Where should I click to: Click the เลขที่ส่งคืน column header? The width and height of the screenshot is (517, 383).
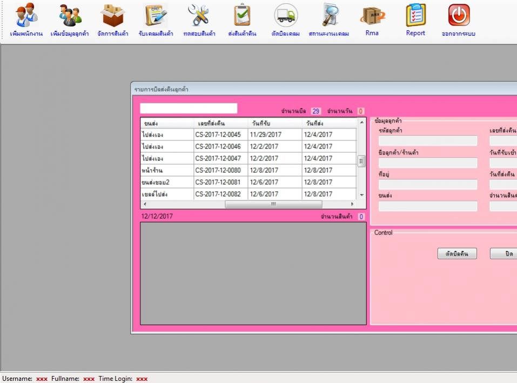point(220,123)
